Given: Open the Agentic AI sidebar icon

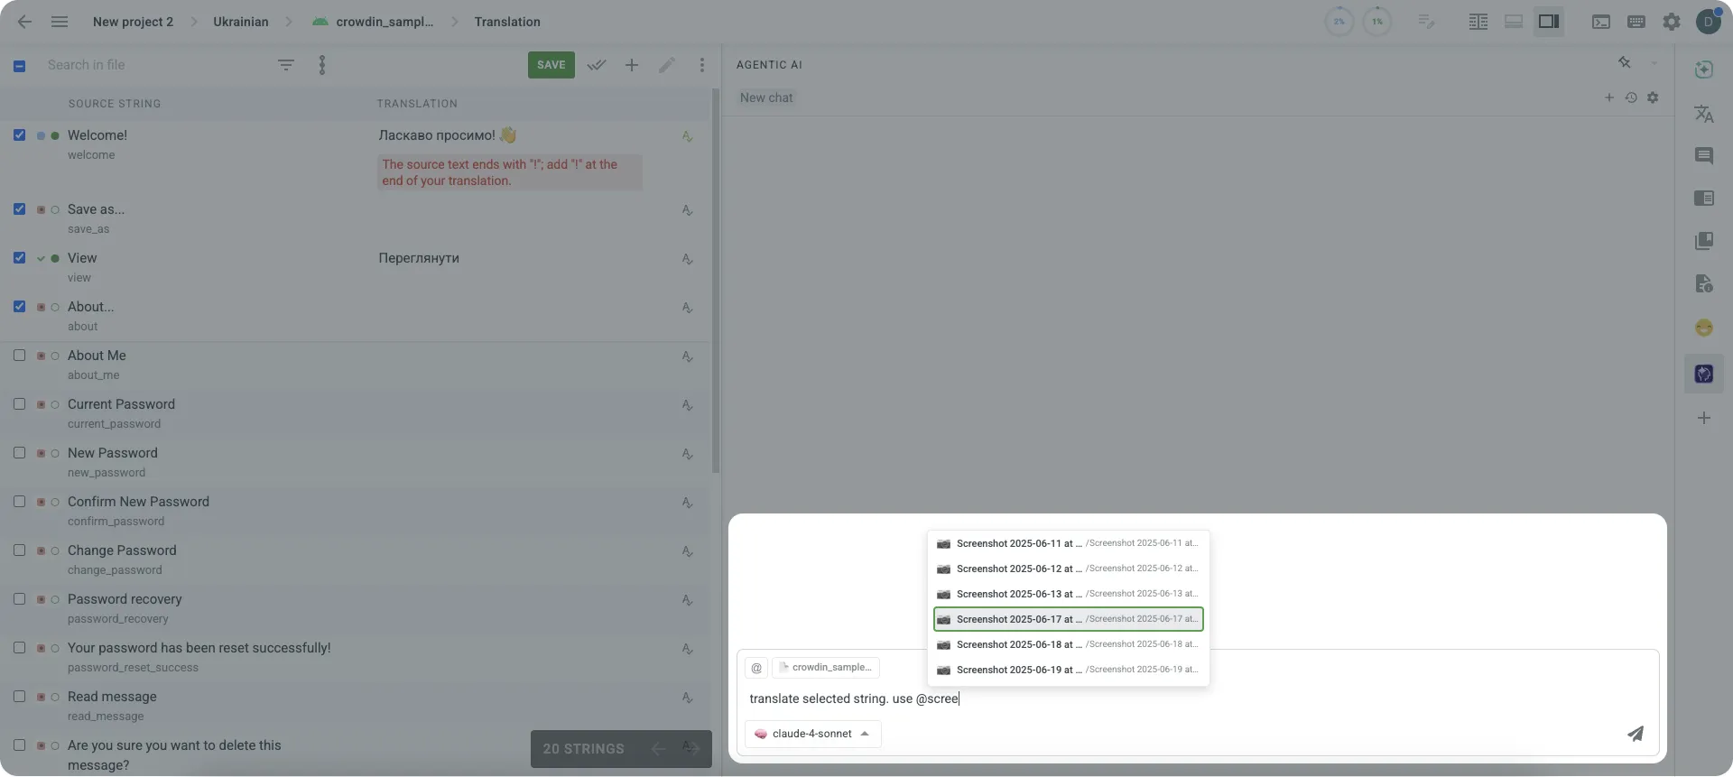Looking at the screenshot, I should (x=1704, y=374).
